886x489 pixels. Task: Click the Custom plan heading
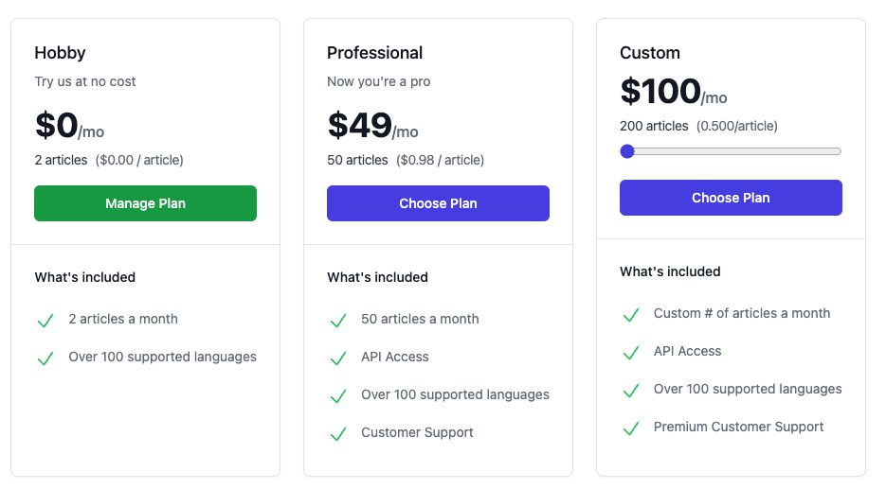click(649, 53)
